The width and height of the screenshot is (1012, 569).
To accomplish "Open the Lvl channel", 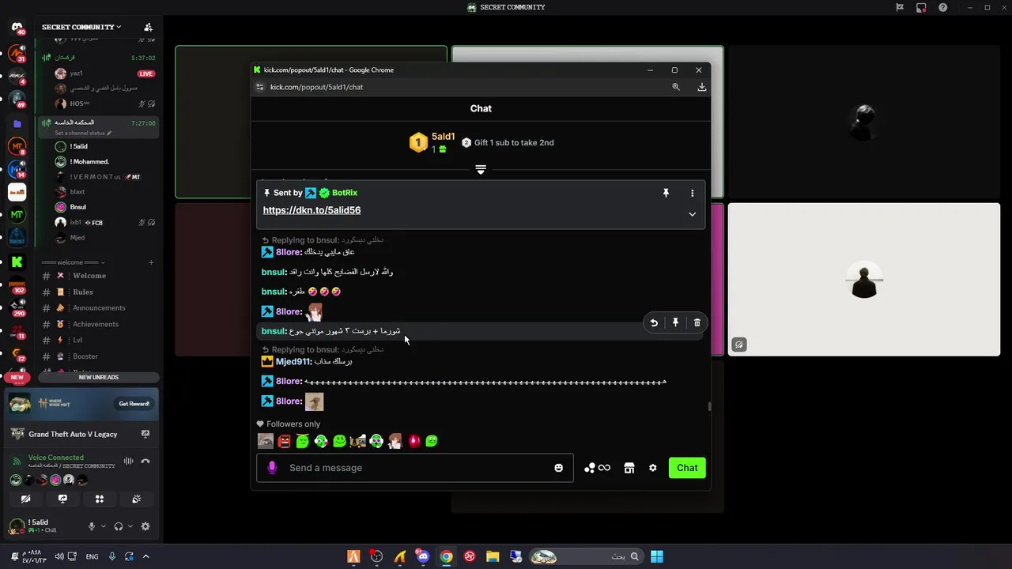I will [x=99, y=340].
